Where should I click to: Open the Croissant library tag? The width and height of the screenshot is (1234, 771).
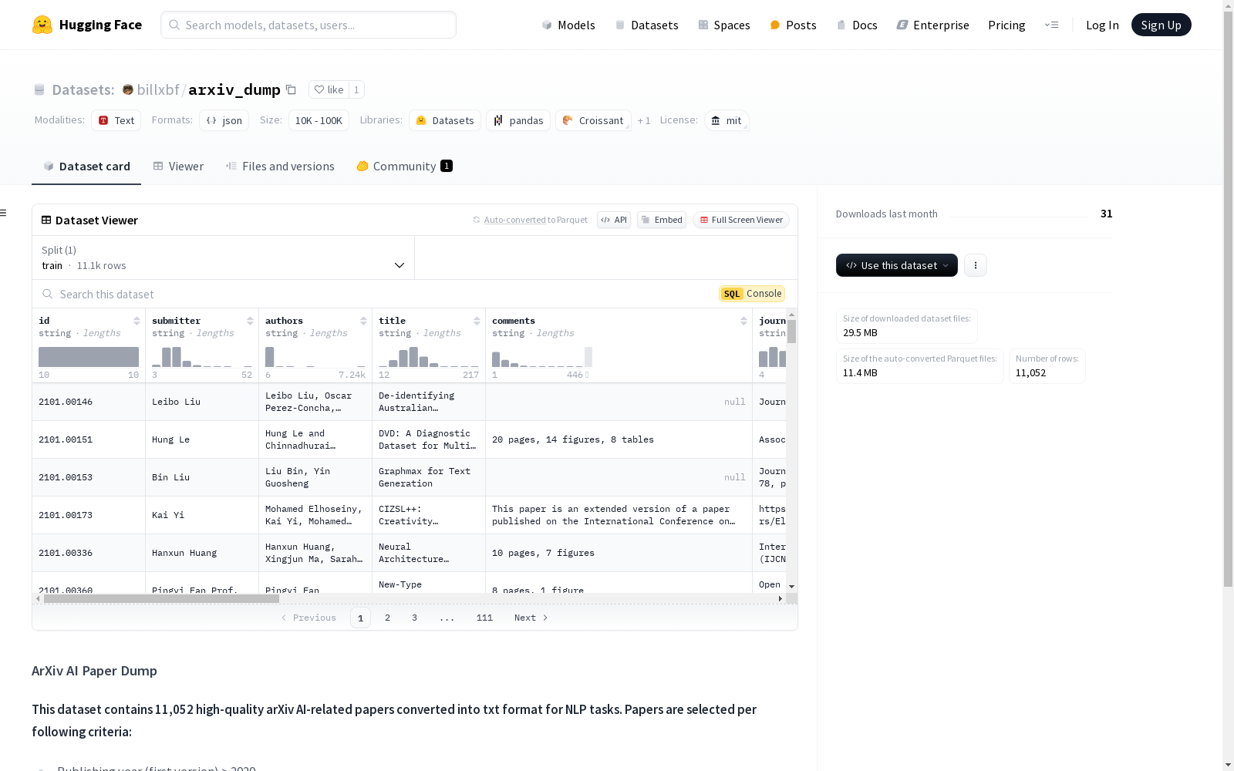593,120
